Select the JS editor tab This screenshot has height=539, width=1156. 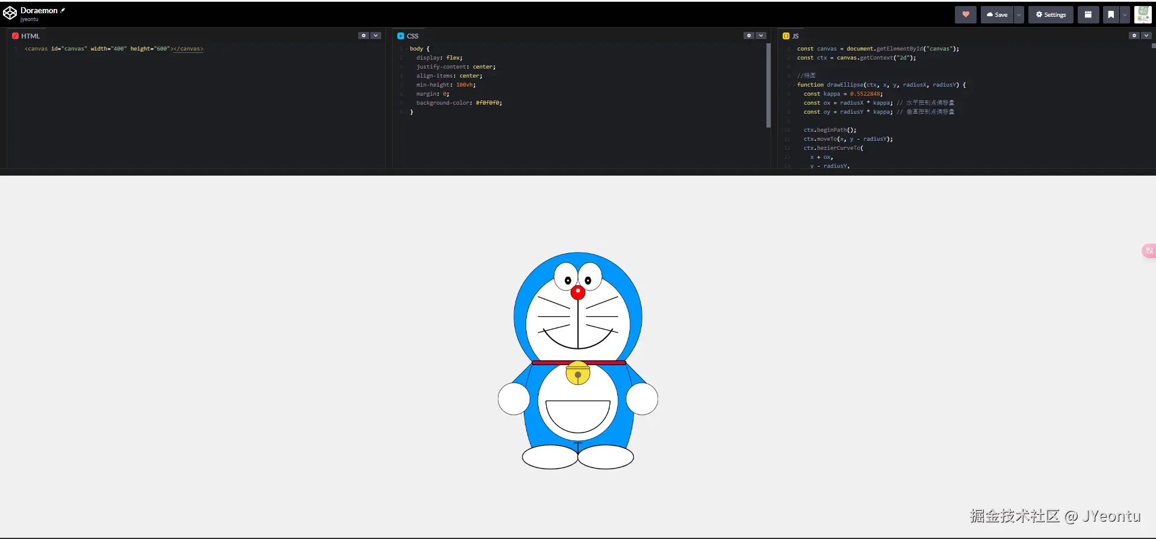pyautogui.click(x=791, y=36)
